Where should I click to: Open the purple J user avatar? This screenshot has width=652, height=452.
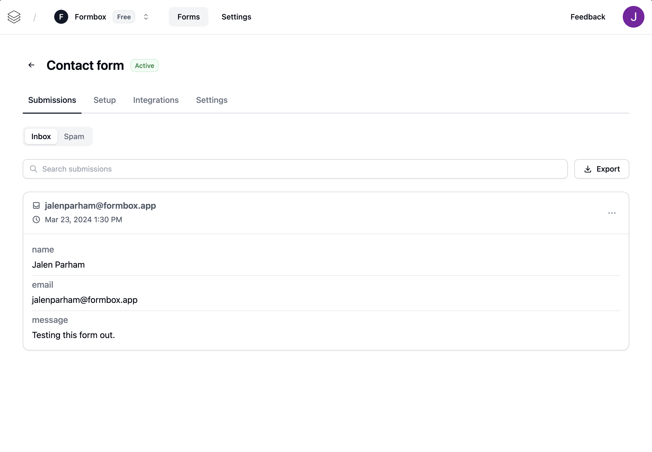633,17
